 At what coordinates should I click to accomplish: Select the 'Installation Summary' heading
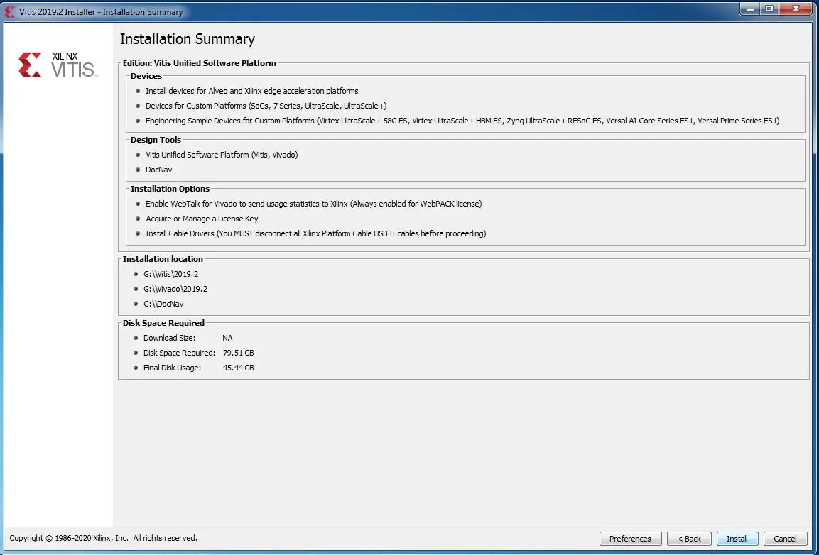[188, 39]
